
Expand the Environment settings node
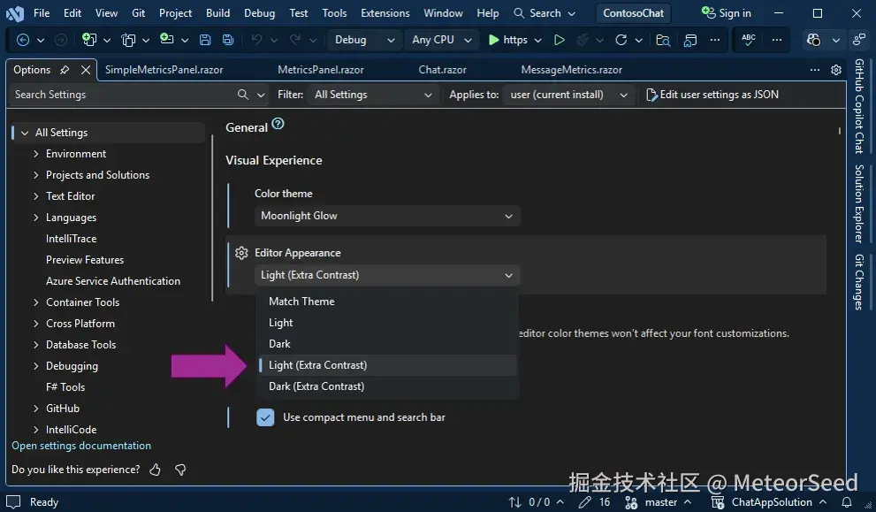point(35,154)
